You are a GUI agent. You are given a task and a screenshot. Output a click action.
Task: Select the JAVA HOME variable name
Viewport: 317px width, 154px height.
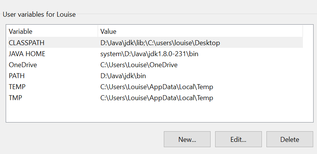click(27, 54)
